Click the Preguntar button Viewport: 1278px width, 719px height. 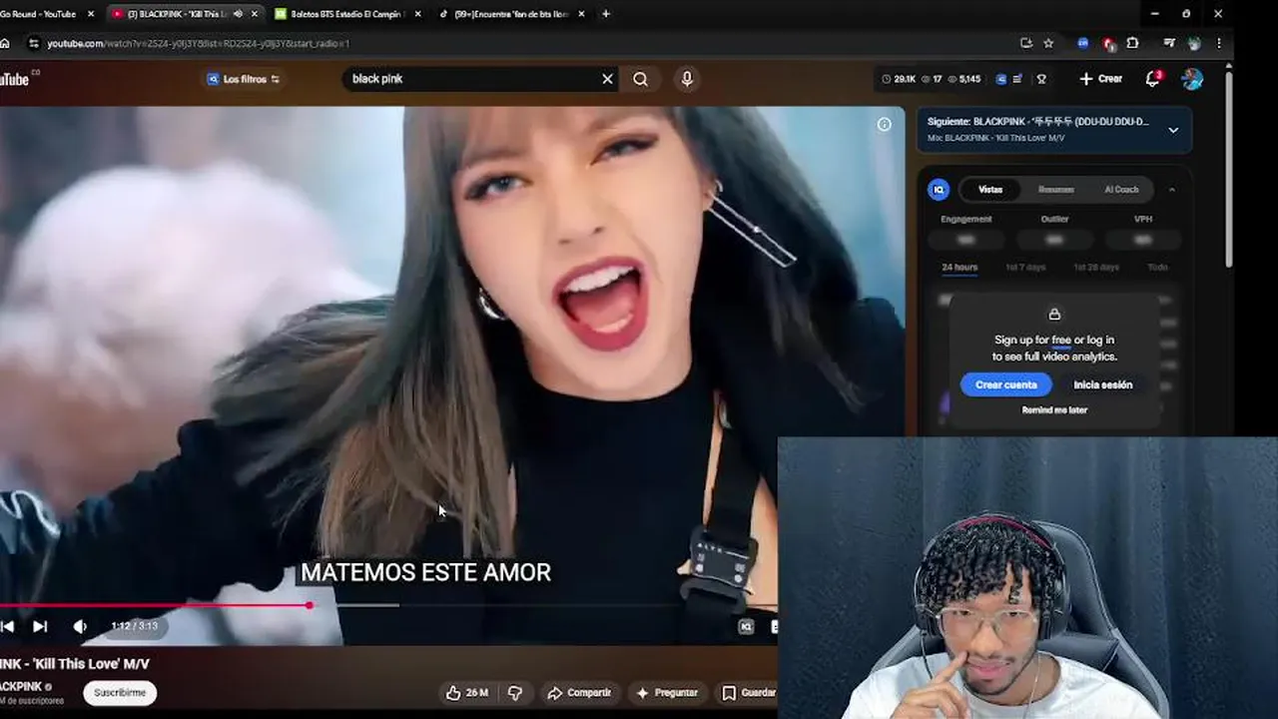point(667,692)
